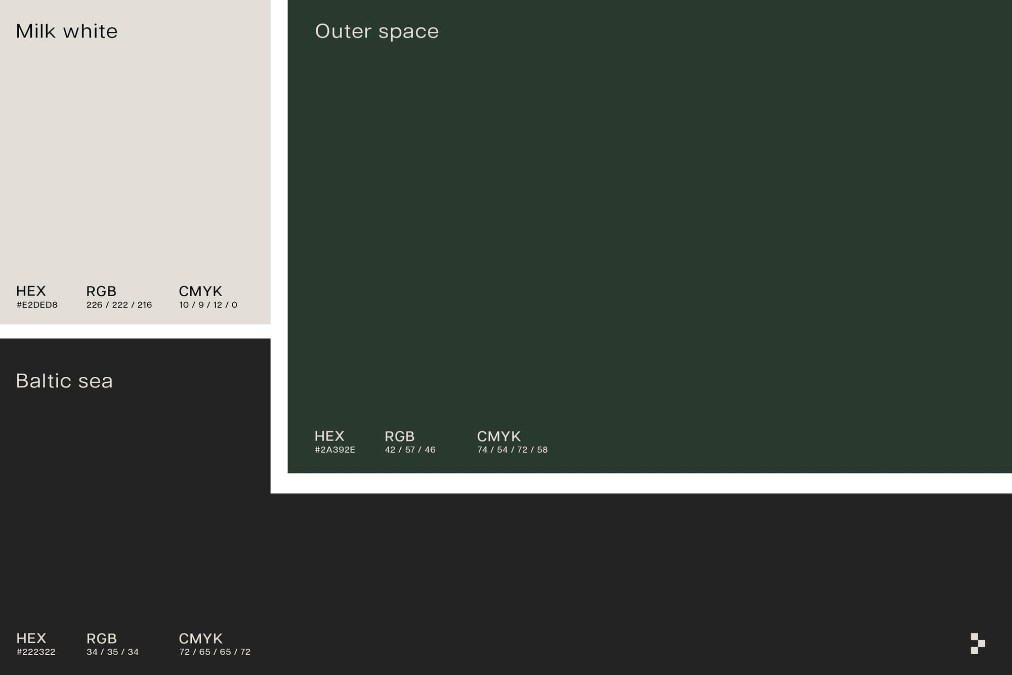1012x675 pixels.
Task: Click the RGB value 34 / 35 / 34
Action: (x=113, y=652)
